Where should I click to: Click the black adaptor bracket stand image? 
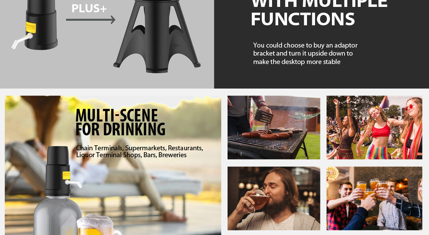[x=157, y=36]
